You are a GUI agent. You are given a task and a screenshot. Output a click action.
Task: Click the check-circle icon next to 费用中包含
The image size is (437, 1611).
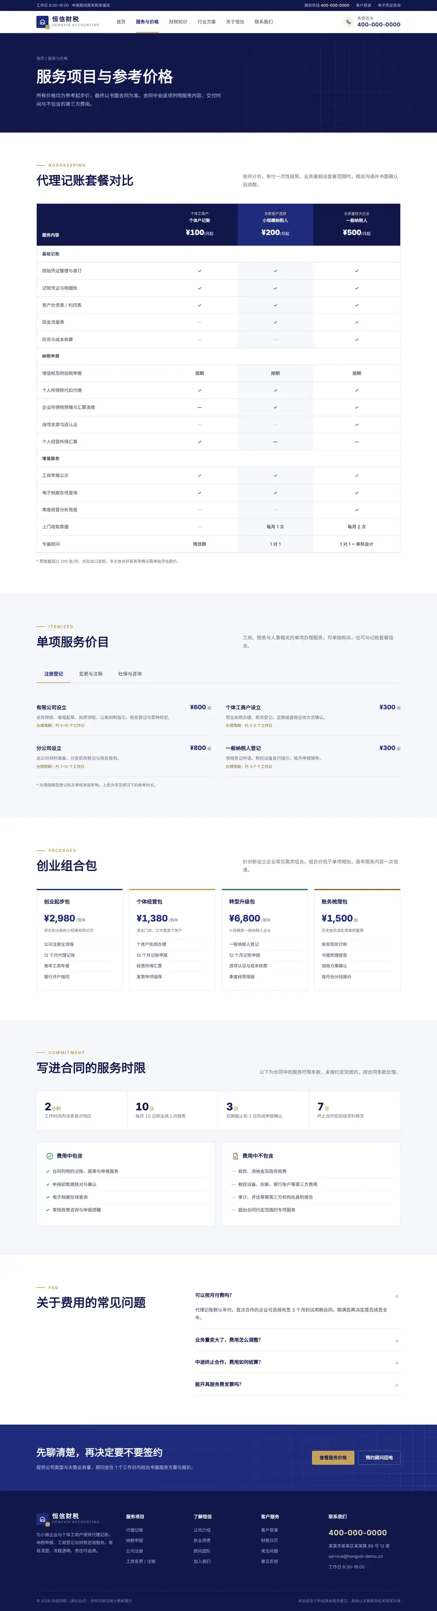click(50, 1156)
